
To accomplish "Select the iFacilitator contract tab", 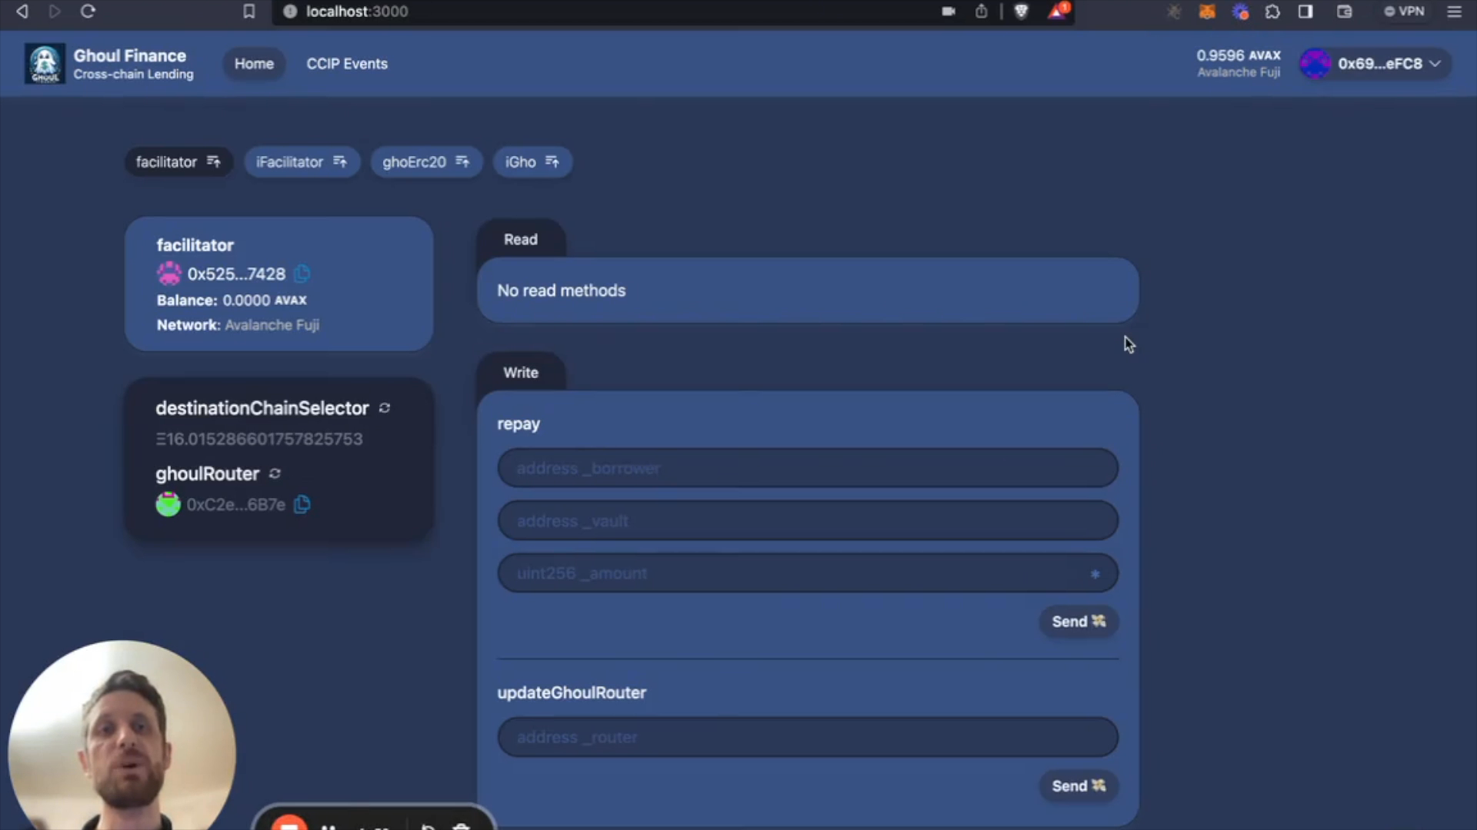I will tap(302, 162).
